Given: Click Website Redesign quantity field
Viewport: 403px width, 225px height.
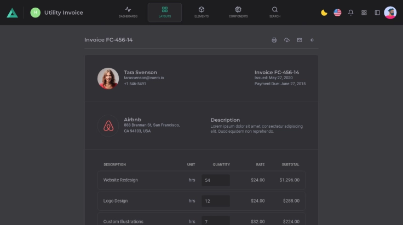Looking at the screenshot, I should click(215, 180).
